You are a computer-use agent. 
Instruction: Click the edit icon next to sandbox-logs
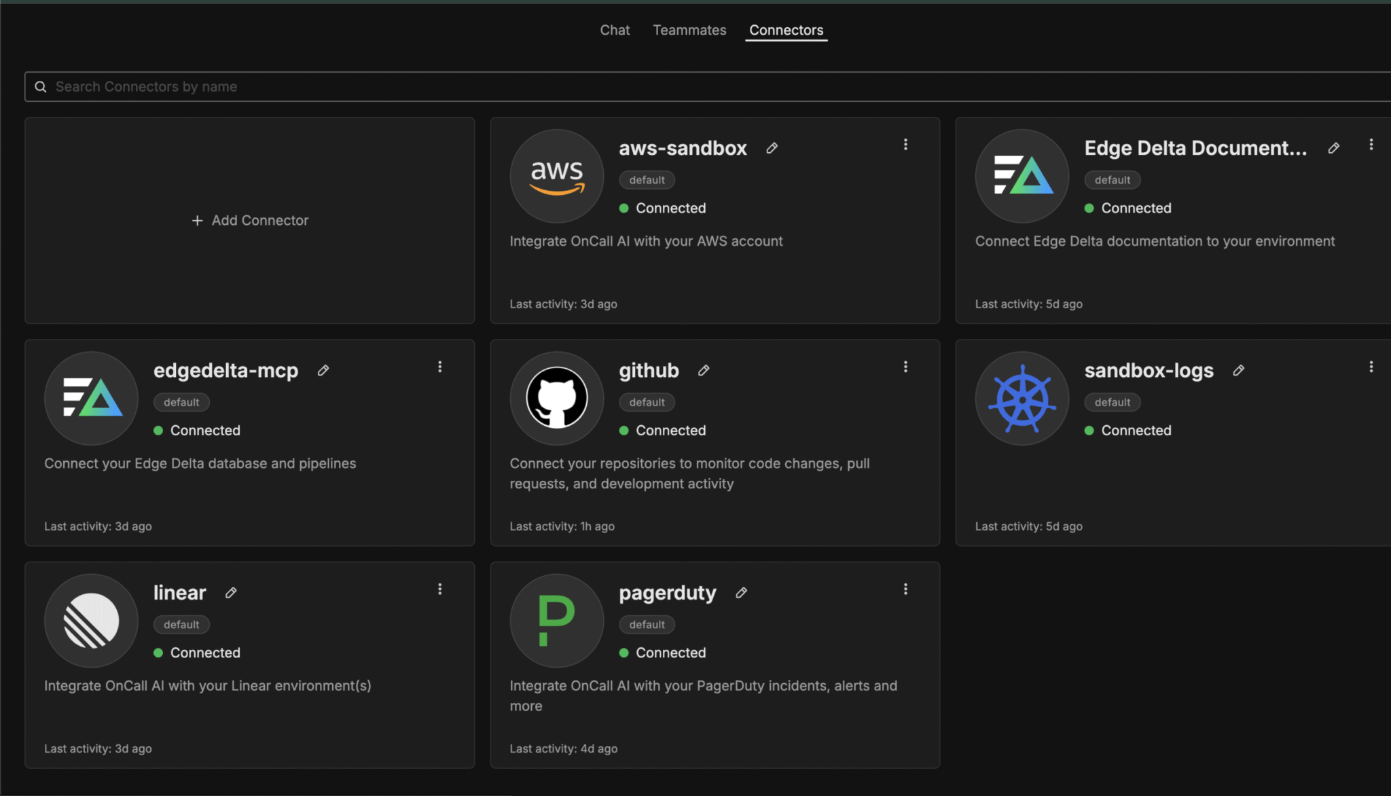[1238, 370]
